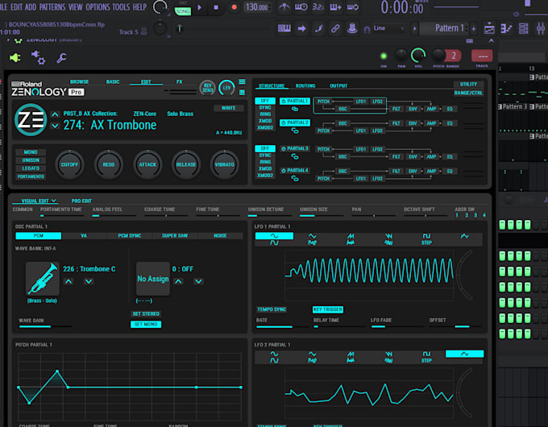Click the plugin green plug icon
Screen dimensions: 548x427
pyautogui.click(x=15, y=58)
